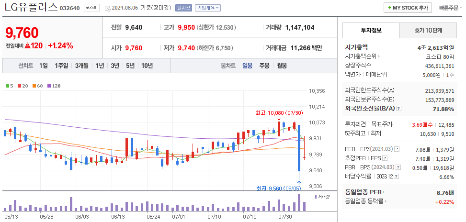The width and height of the screenshot is (466, 222).
Task: Select the 3개월 line chart range
Action: point(82,66)
